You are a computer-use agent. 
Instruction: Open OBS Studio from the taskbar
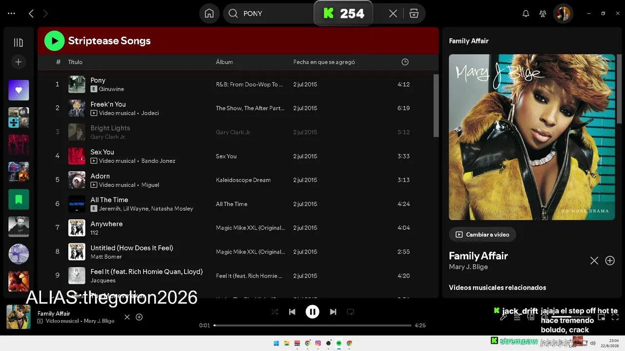point(329,343)
